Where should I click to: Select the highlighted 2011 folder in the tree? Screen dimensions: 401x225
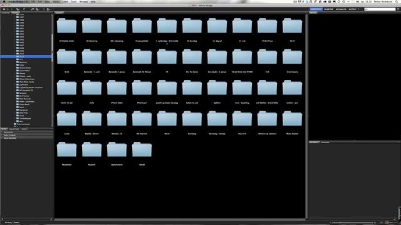click(26, 57)
